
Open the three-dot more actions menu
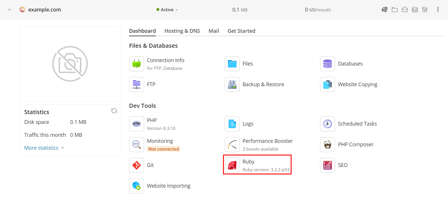click(x=438, y=10)
